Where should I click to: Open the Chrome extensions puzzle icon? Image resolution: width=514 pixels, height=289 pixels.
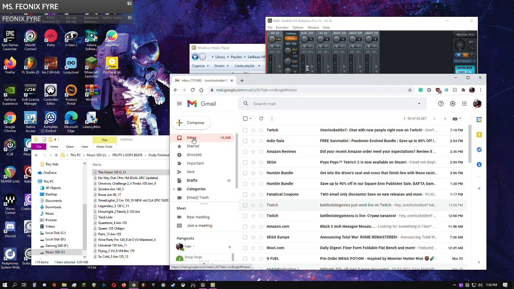[463, 90]
